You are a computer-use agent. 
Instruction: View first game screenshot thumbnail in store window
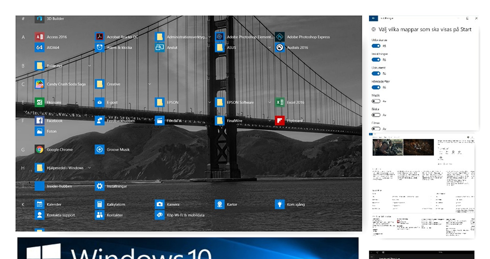[388, 147]
